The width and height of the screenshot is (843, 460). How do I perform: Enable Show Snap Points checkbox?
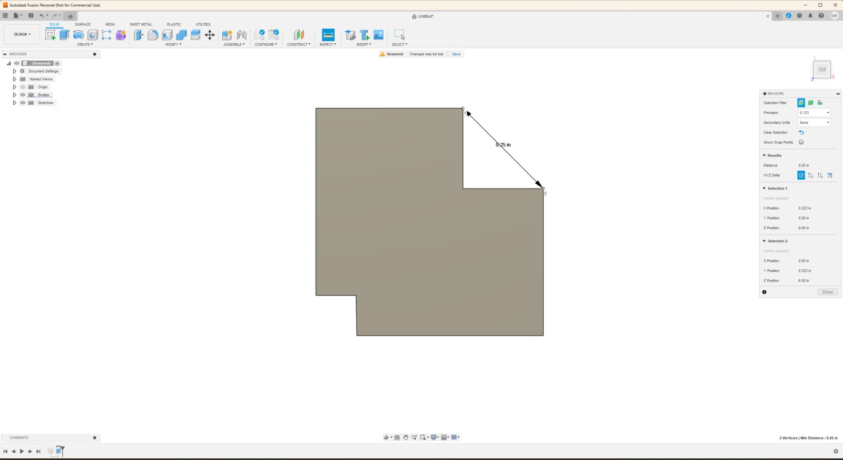[801, 142]
